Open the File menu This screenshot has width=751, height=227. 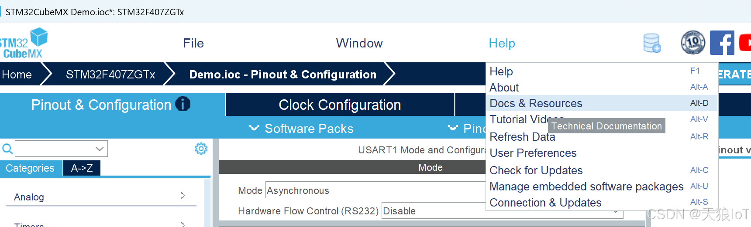(193, 43)
